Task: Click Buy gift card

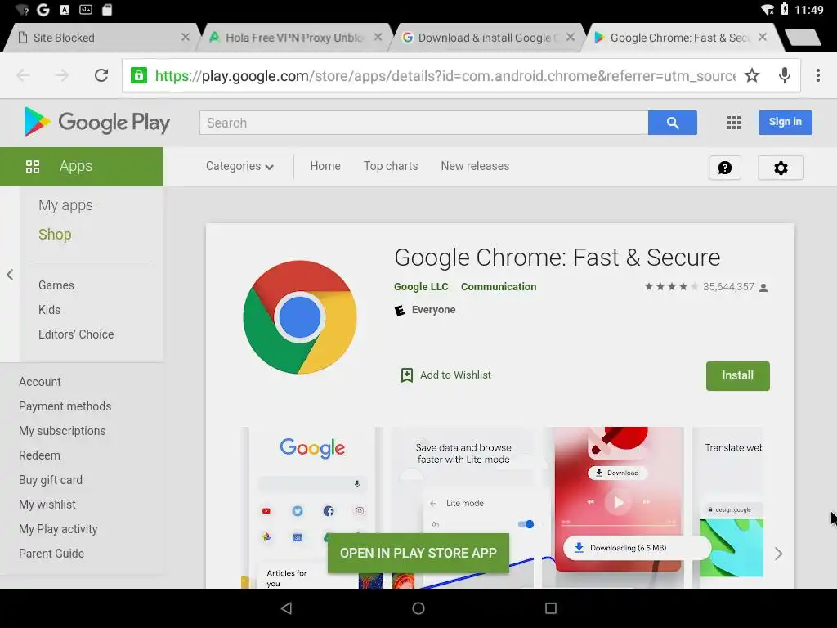Action: tap(51, 480)
